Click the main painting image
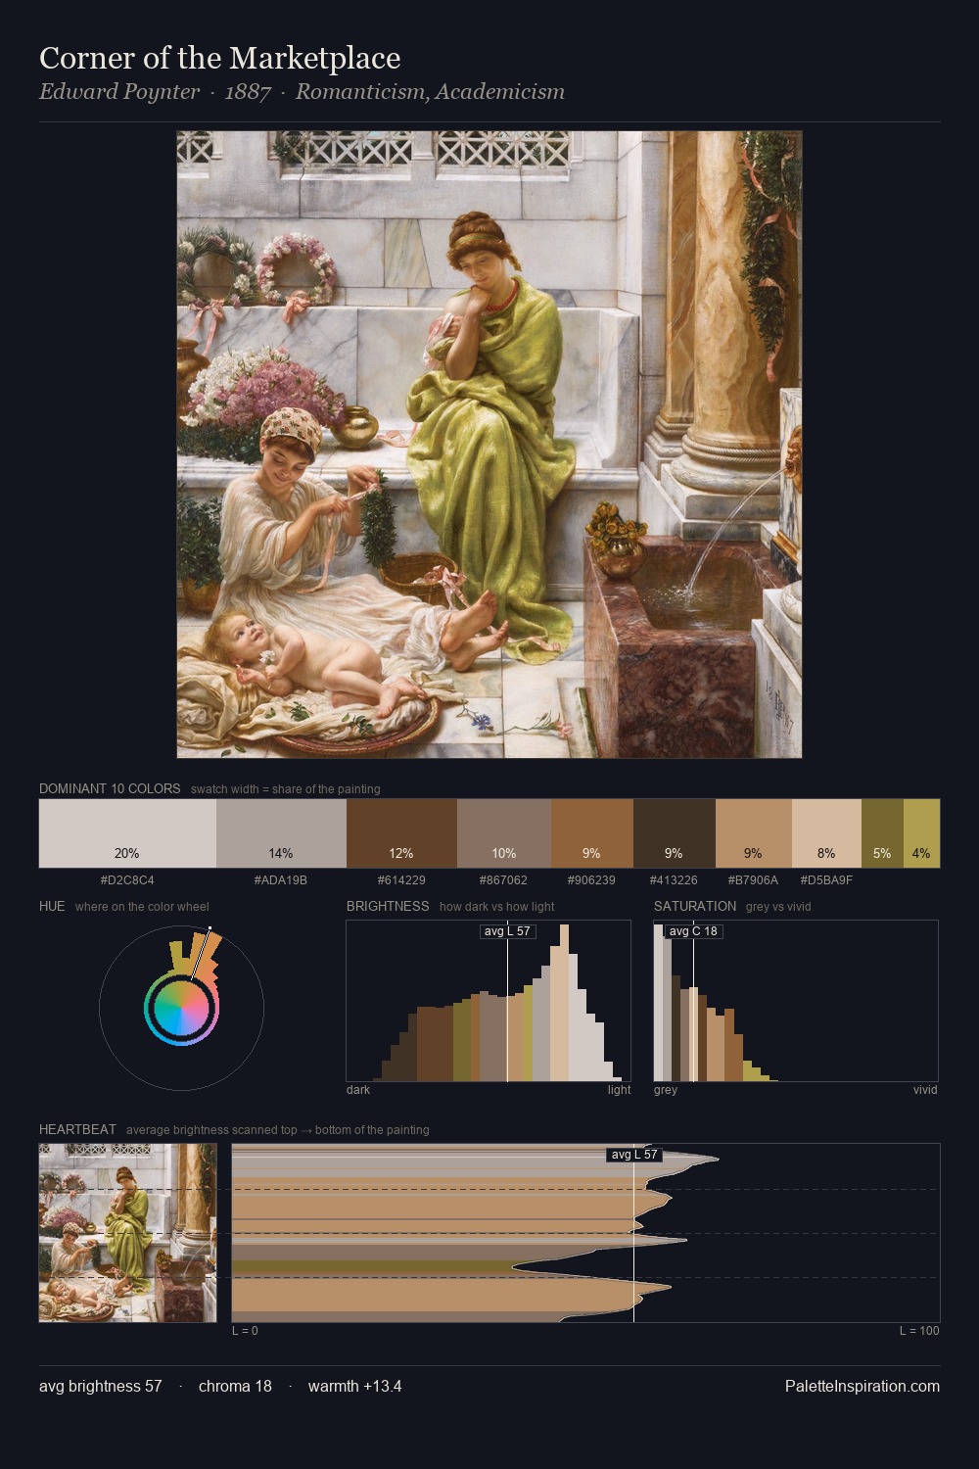 [489, 445]
